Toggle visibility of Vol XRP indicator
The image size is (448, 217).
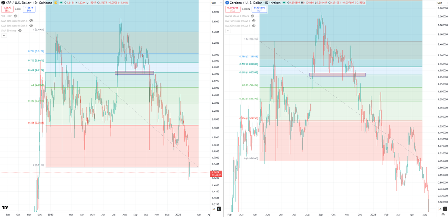click(16, 16)
